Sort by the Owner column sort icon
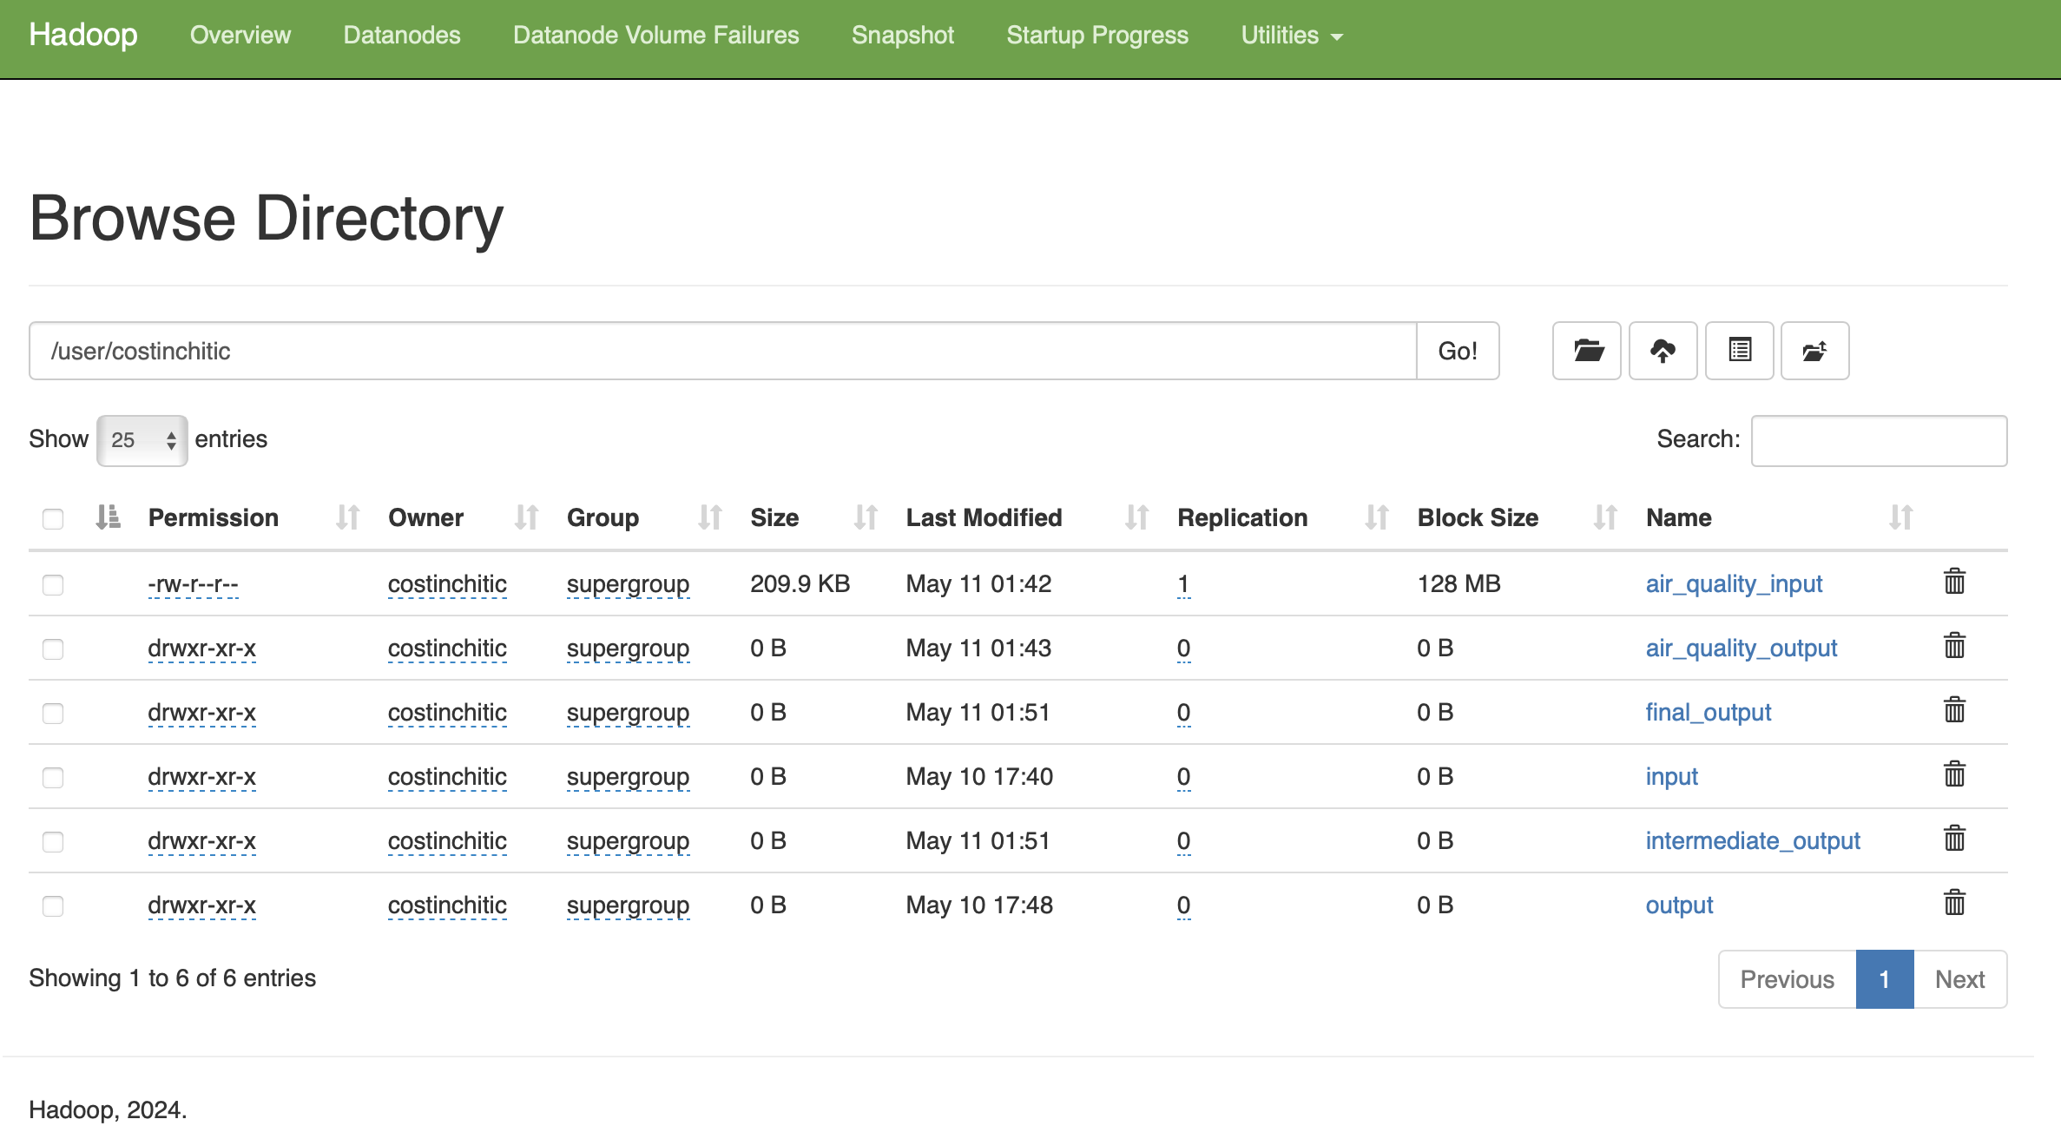The image size is (2061, 1139). click(526, 517)
